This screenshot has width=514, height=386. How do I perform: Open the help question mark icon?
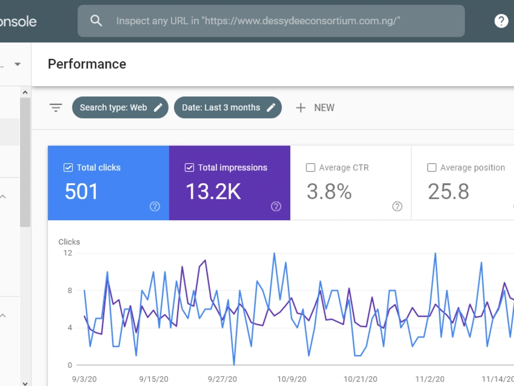[x=501, y=21]
